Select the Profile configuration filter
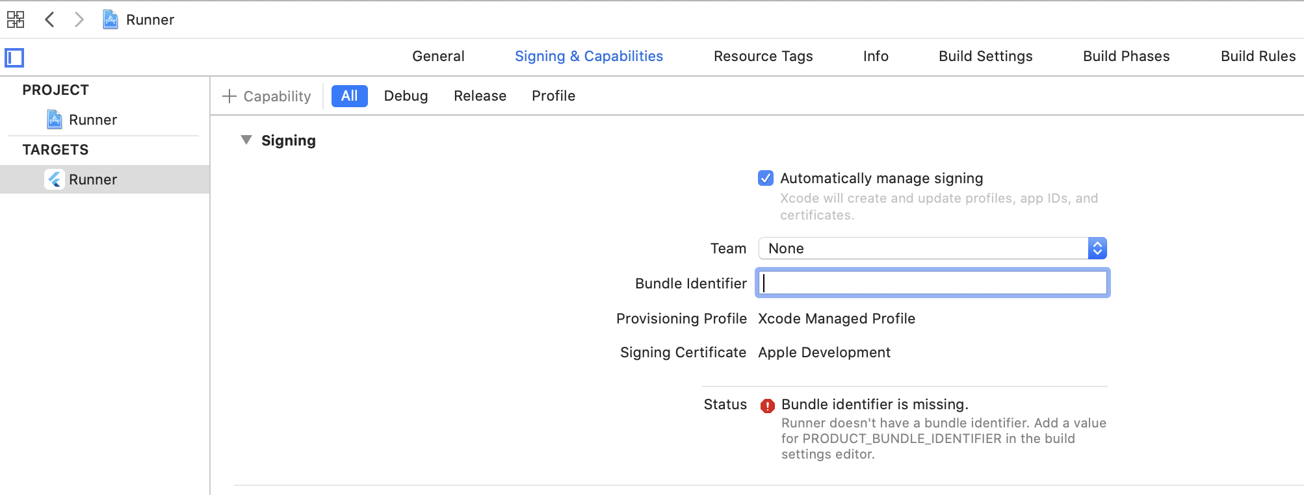 (x=553, y=96)
